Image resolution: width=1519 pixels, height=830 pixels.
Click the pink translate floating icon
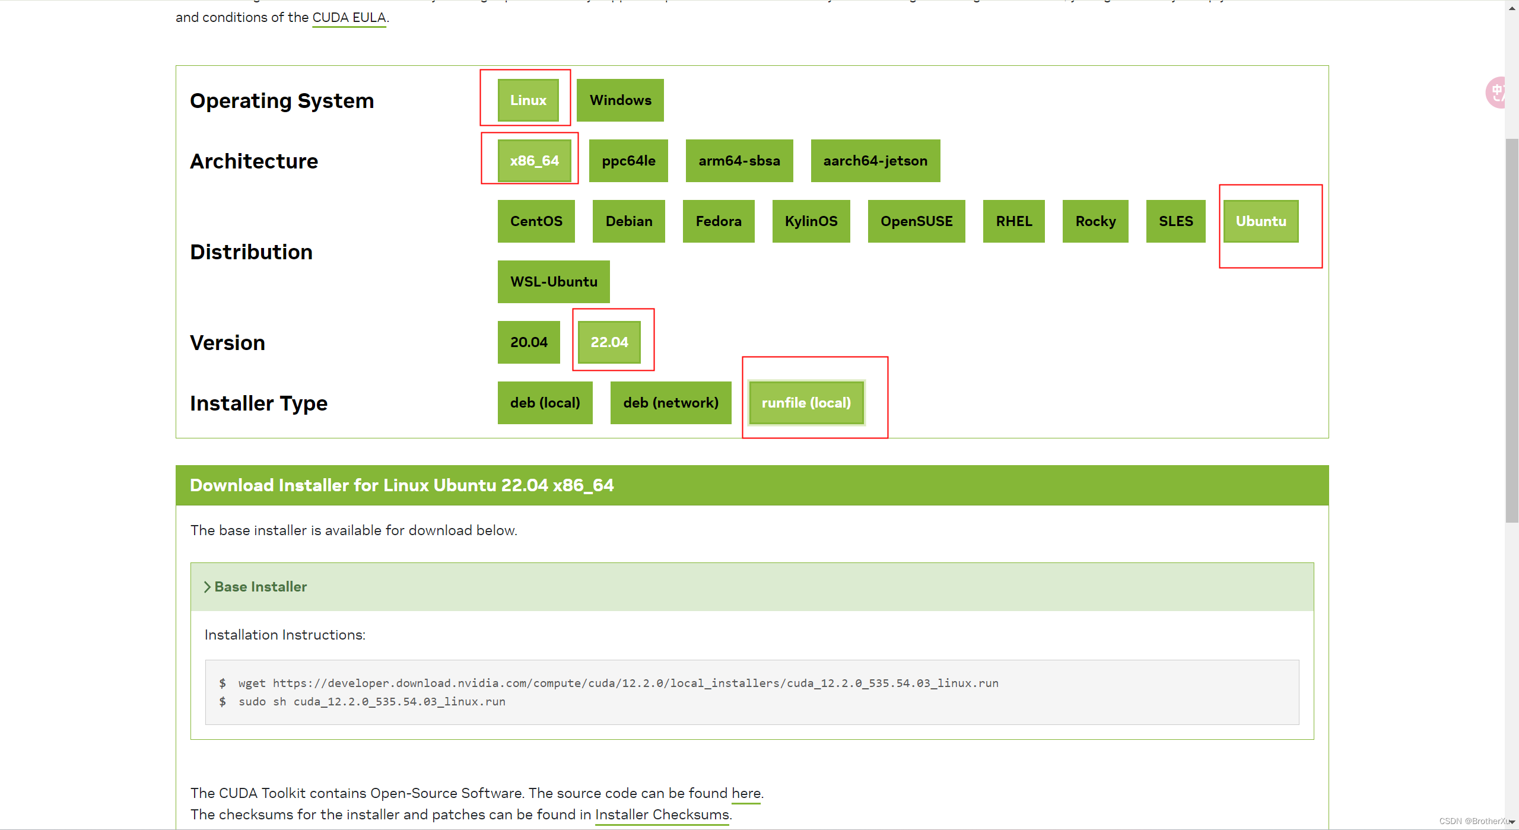click(x=1495, y=93)
